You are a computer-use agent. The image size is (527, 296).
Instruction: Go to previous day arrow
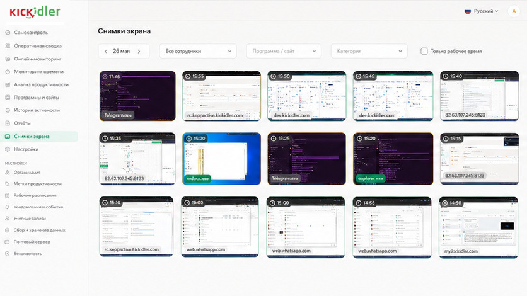pos(106,52)
